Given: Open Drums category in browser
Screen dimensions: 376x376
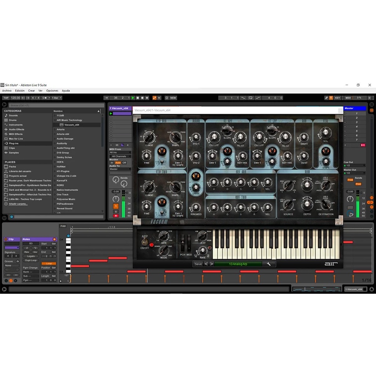Looking at the screenshot, I should [13, 120].
